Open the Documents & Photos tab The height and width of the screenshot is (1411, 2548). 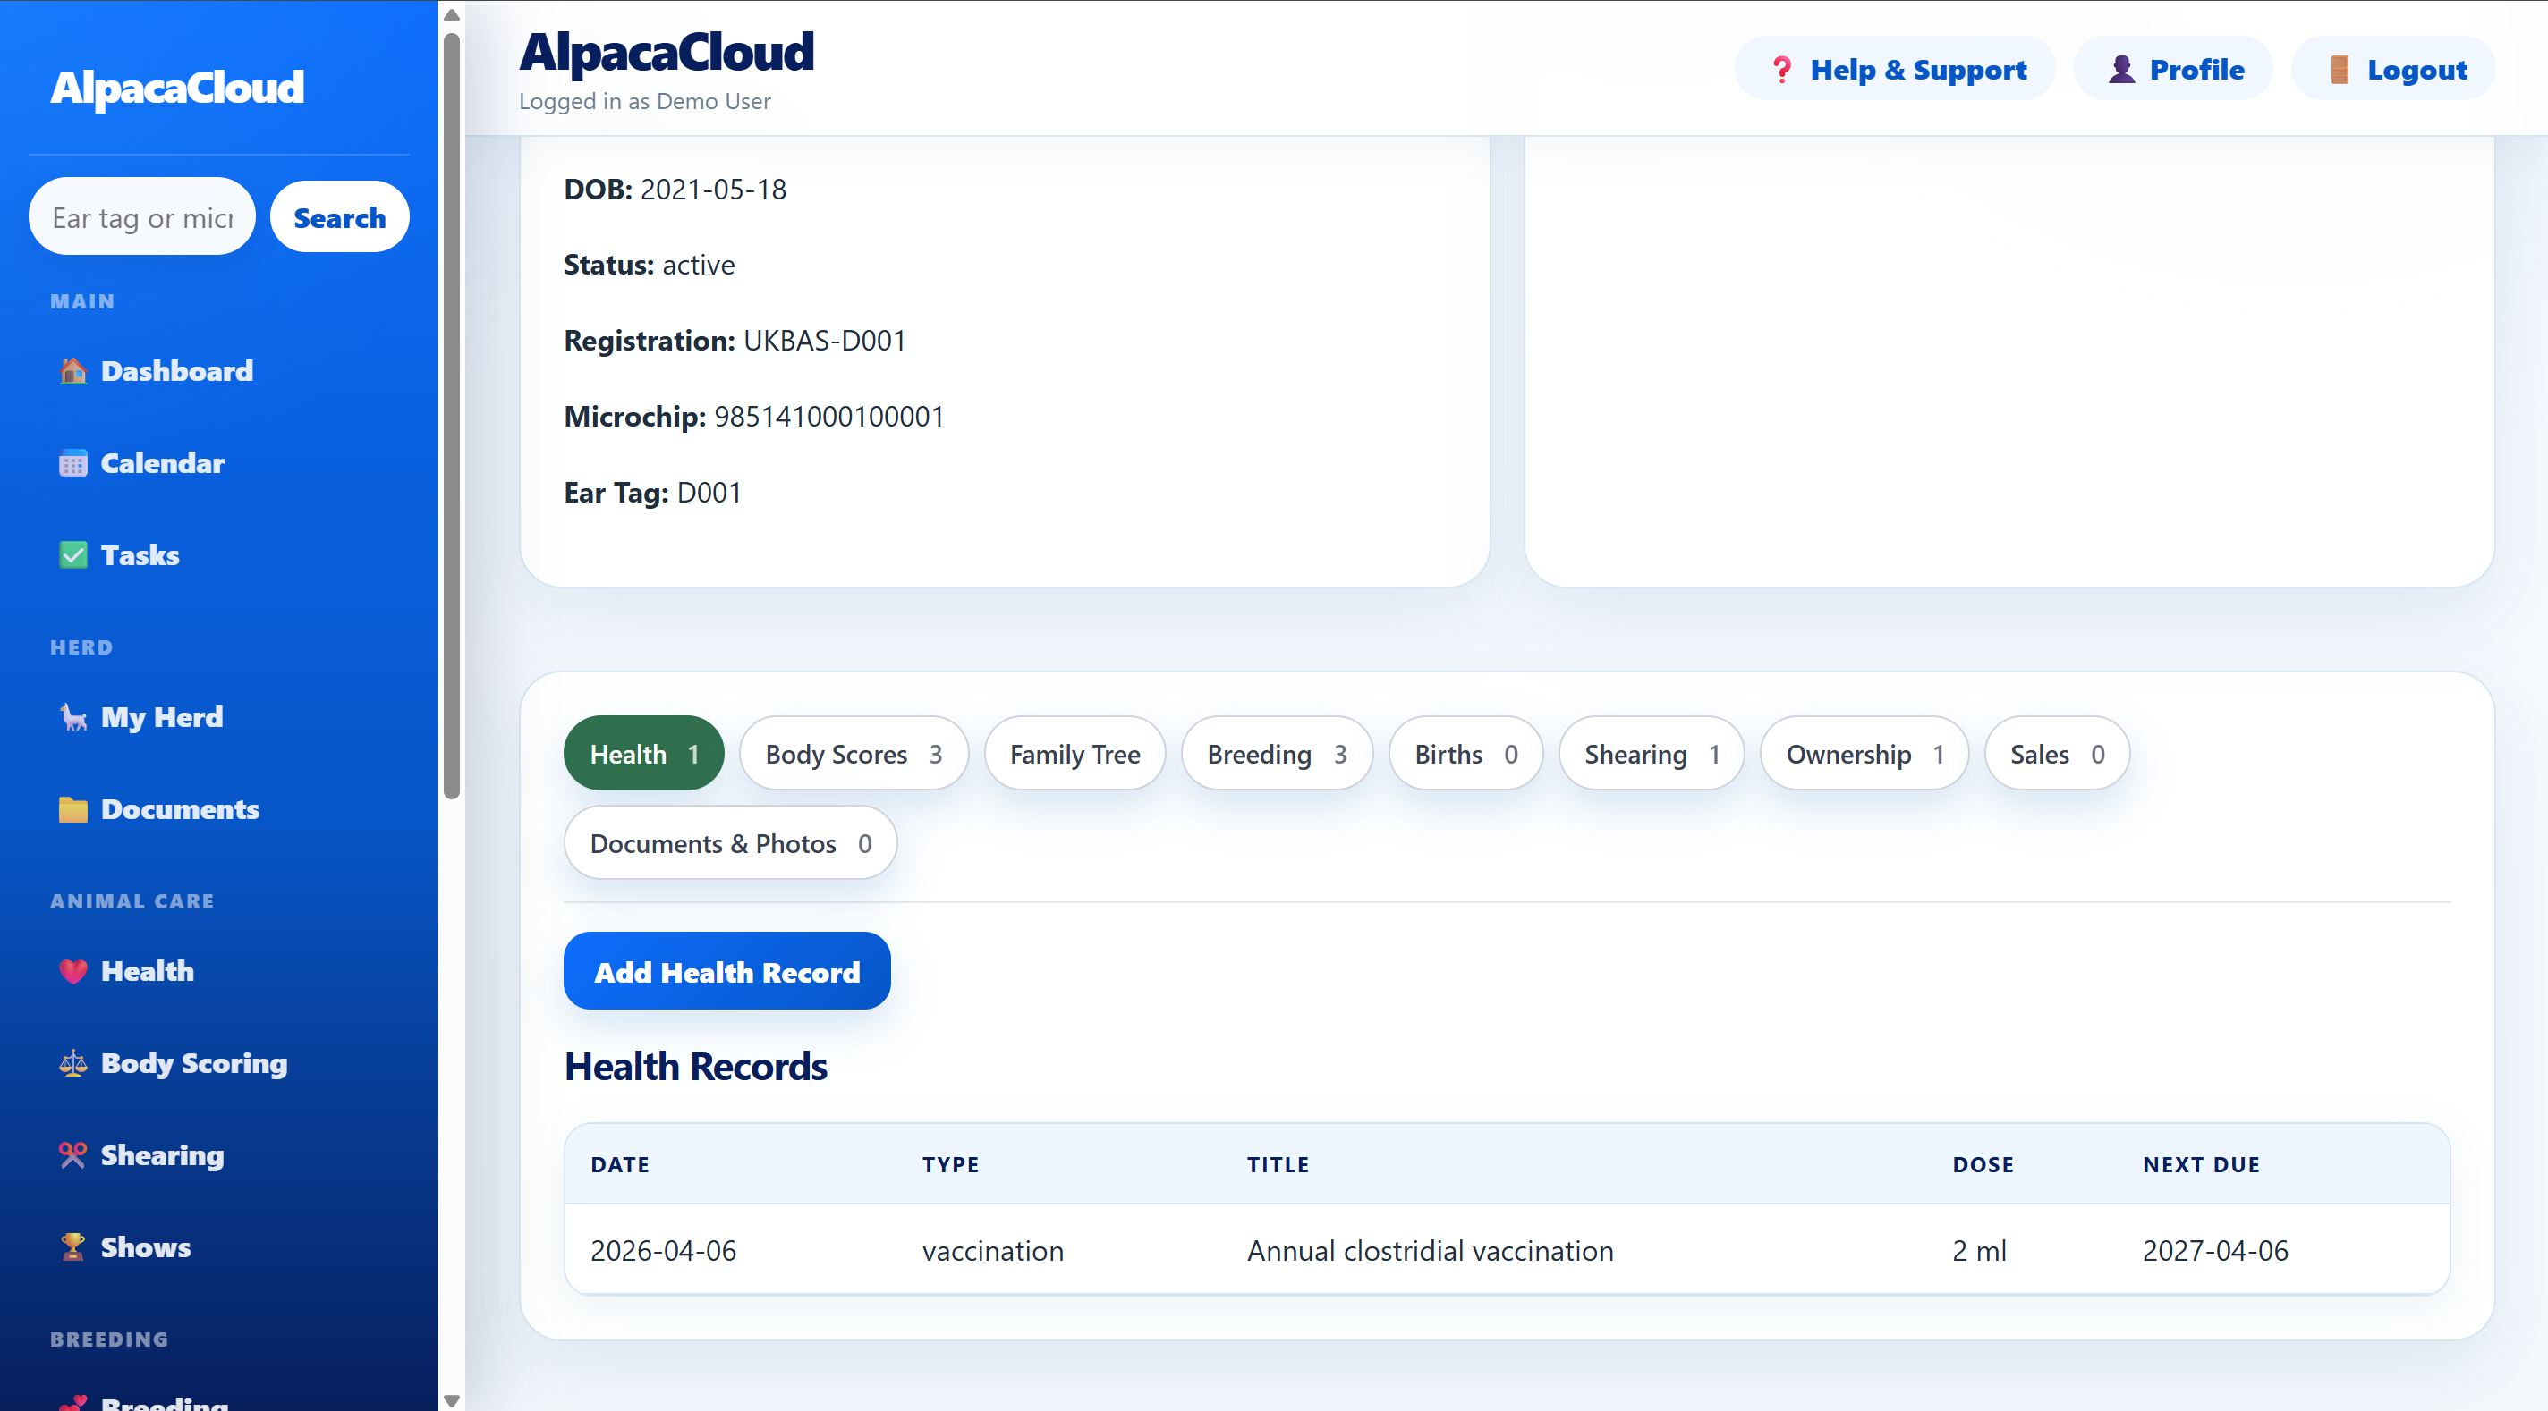[730, 842]
